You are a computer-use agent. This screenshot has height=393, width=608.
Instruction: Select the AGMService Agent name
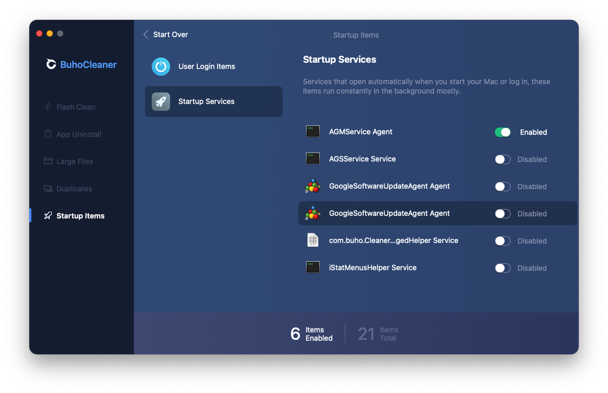click(361, 132)
